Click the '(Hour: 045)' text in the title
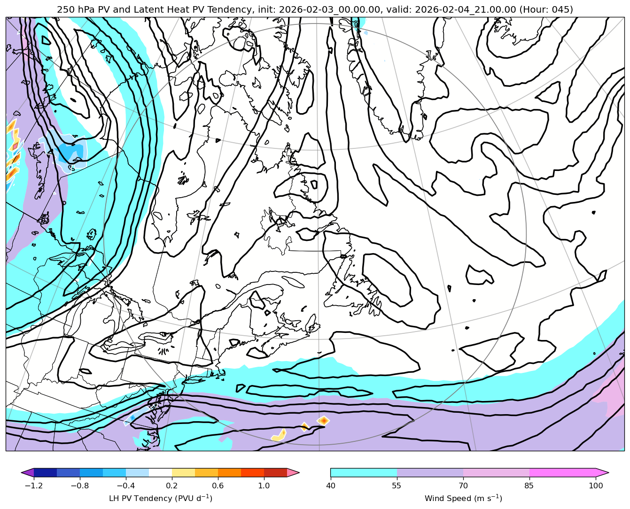 (x=546, y=9)
